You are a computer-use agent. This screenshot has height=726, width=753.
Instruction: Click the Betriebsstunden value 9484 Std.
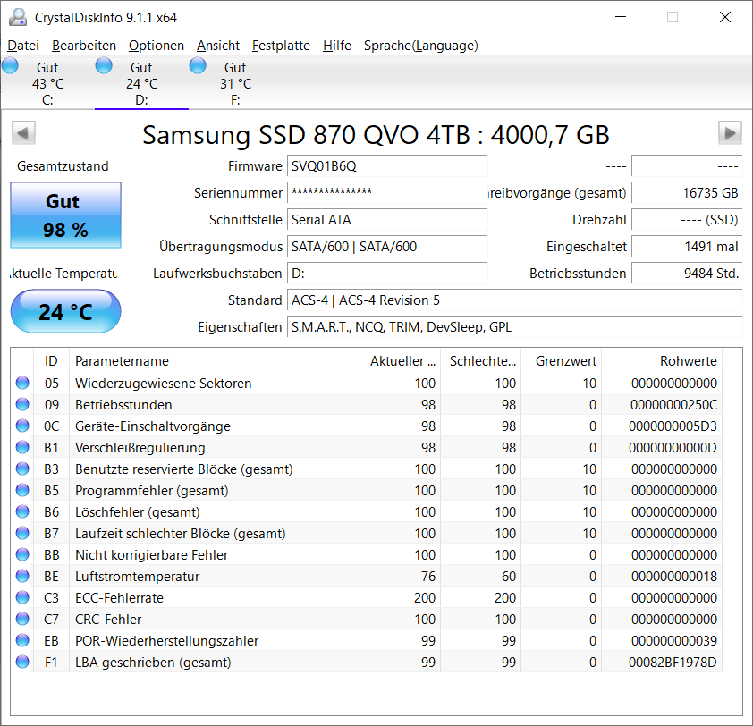coord(687,274)
